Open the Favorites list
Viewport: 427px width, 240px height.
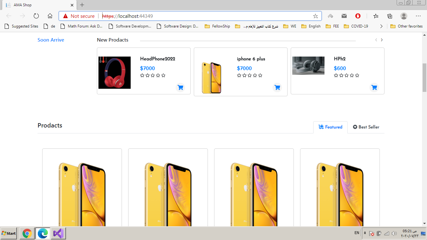376,16
